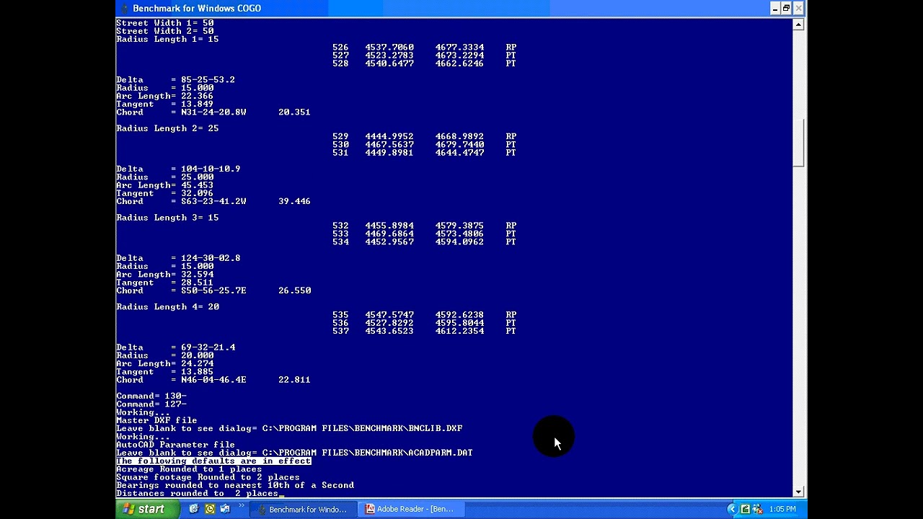The image size is (923, 519).
Task: Click the point 537 coordinate row
Action: tap(424, 332)
